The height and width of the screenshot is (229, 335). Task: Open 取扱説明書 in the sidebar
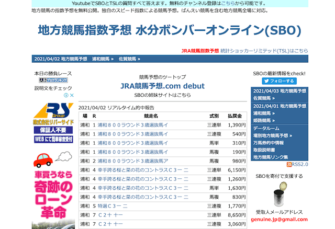coord(264,150)
